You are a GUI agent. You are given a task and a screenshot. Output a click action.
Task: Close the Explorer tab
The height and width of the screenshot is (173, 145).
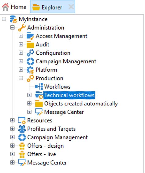point(71,7)
